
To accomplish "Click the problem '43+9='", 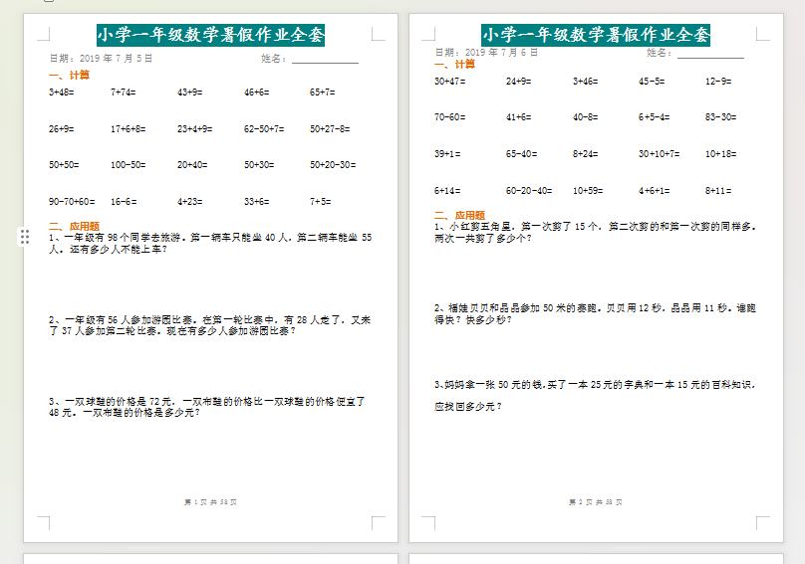I will coord(190,93).
